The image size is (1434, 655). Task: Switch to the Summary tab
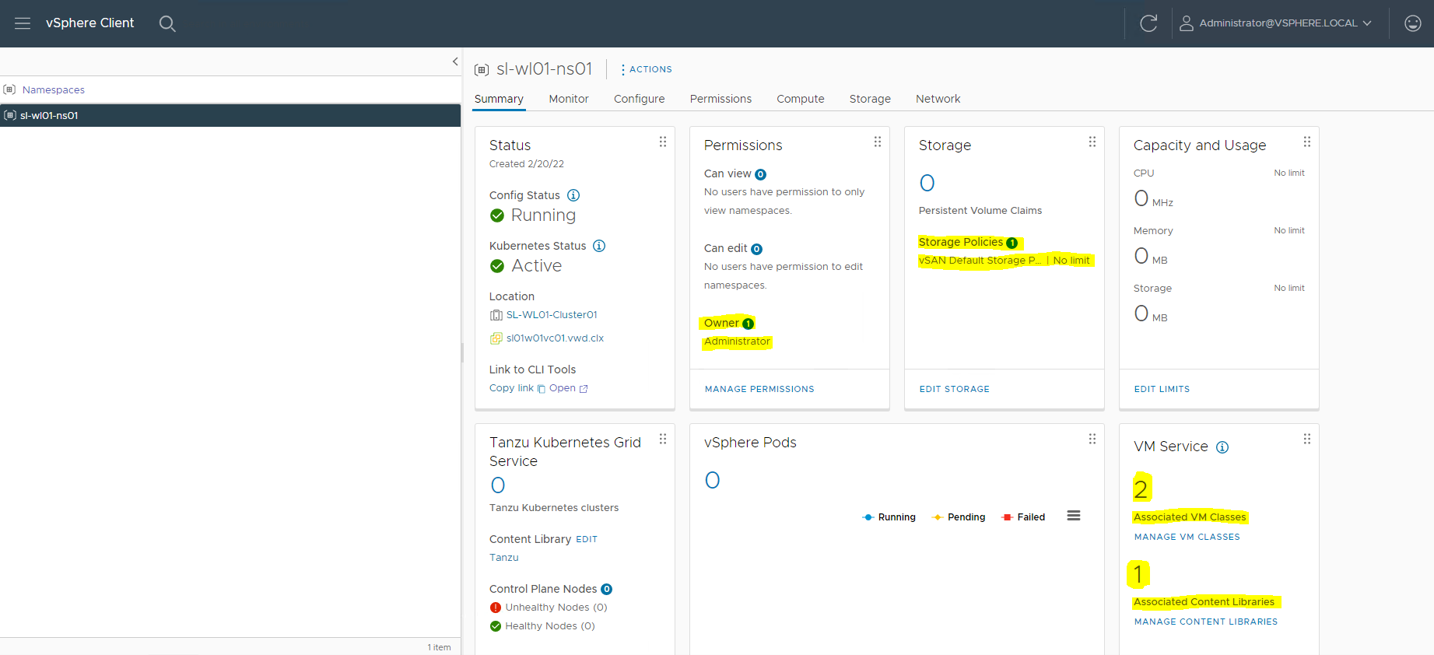click(x=499, y=99)
